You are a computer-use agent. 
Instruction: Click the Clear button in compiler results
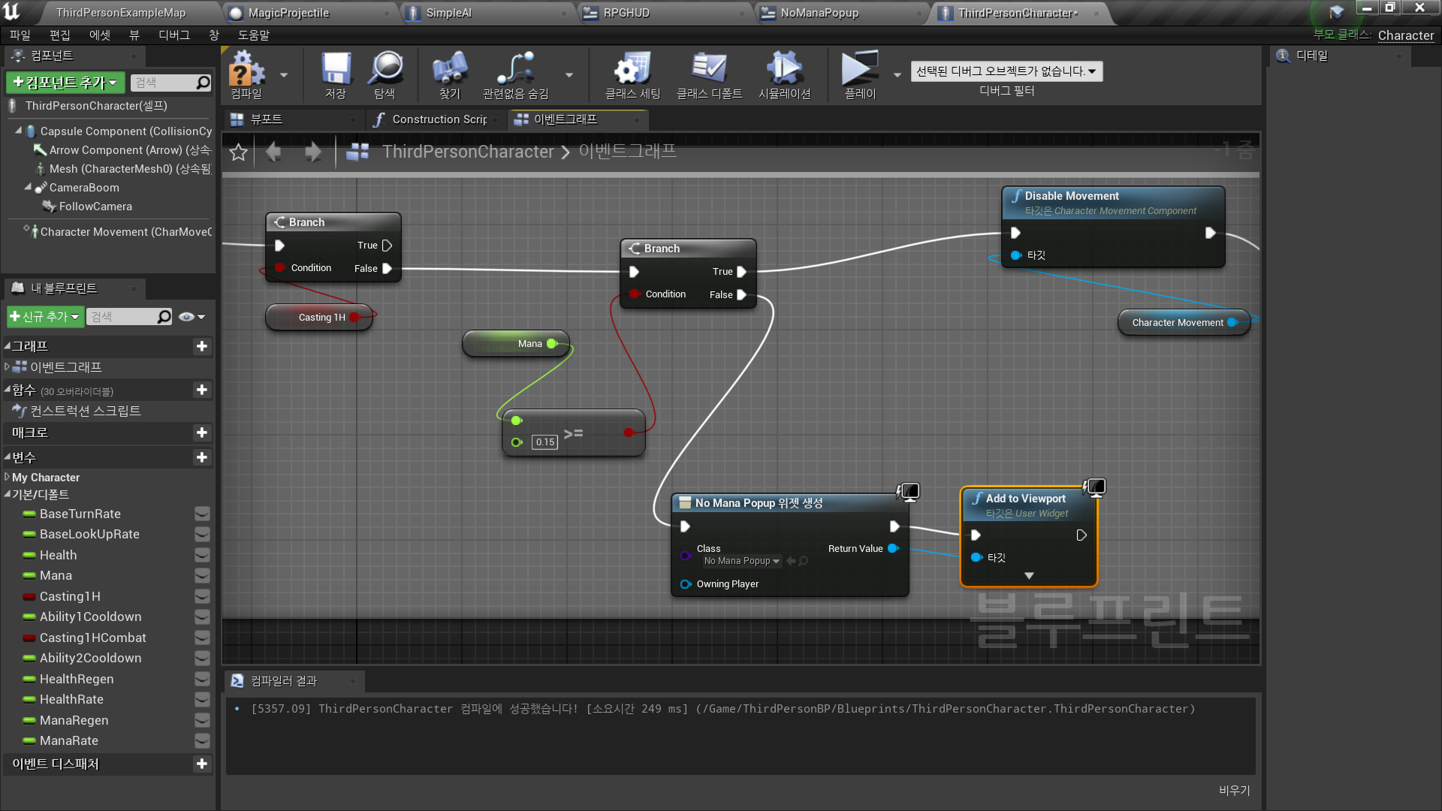point(1234,790)
